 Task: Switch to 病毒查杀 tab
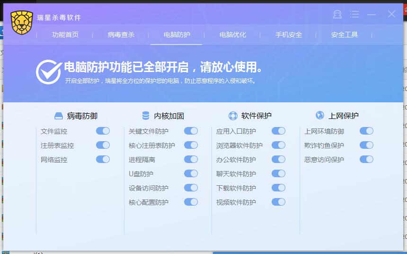point(121,35)
